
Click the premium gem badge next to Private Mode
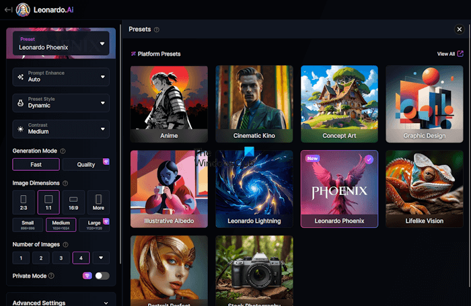pyautogui.click(x=87, y=276)
